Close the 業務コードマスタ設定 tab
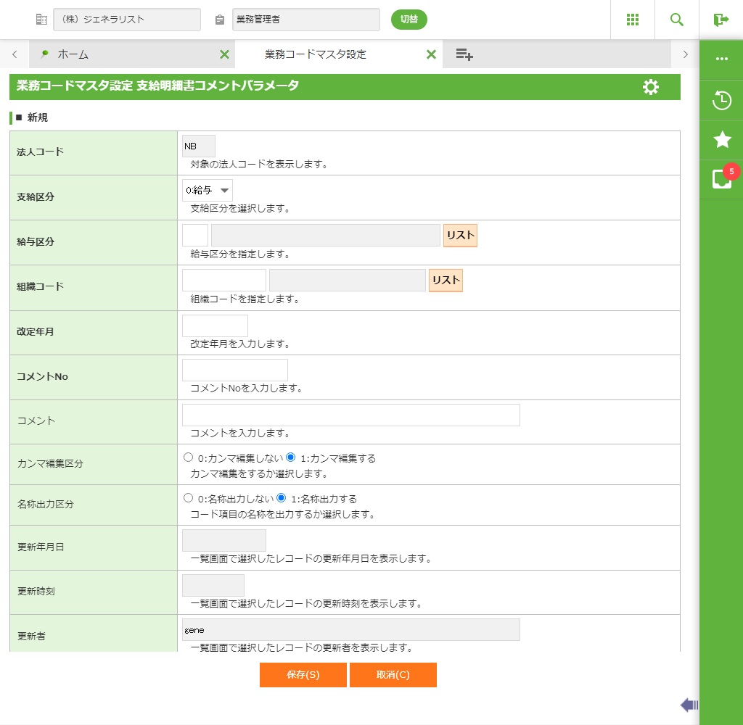Screen dimensions: 743x725 point(430,54)
